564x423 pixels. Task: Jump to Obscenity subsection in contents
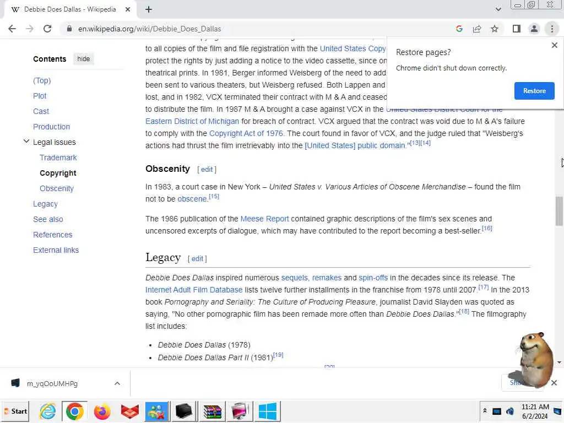click(57, 189)
